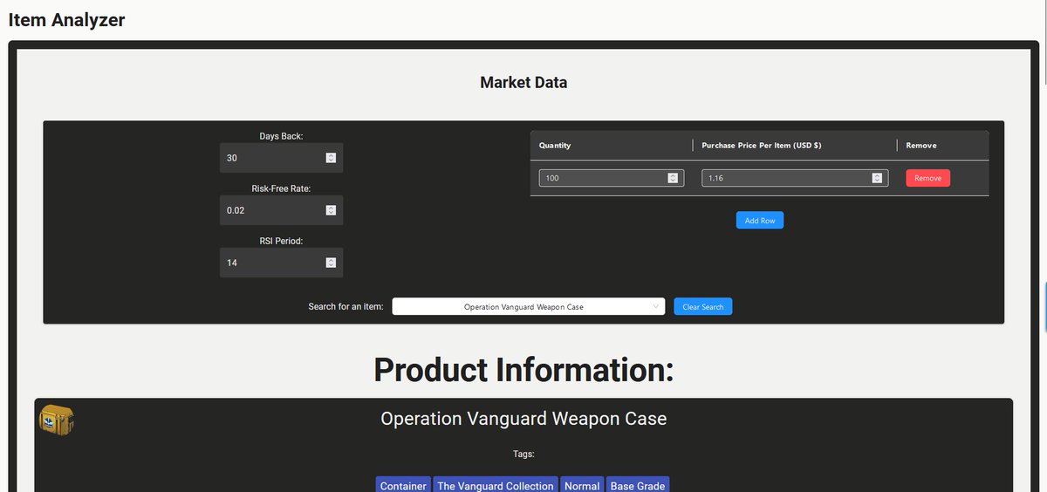Open the item search dropdown arrow
The image size is (1047, 492).
coord(655,306)
